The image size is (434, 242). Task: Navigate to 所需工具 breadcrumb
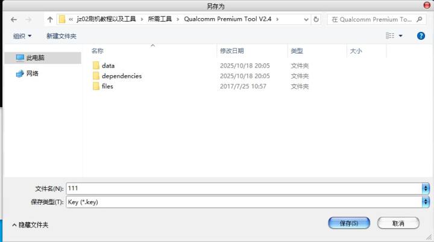point(160,19)
